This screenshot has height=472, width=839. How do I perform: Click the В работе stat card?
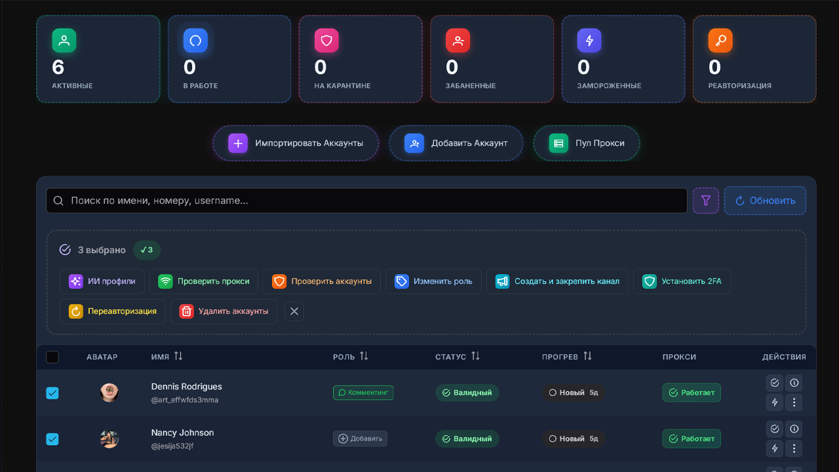tap(229, 59)
